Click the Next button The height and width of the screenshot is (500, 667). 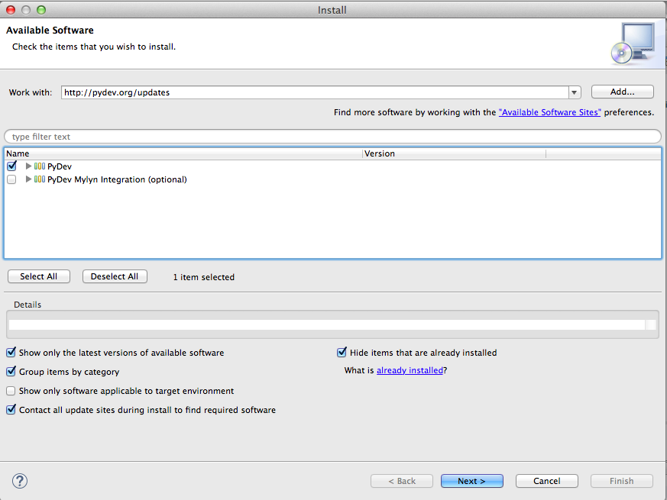click(x=471, y=480)
